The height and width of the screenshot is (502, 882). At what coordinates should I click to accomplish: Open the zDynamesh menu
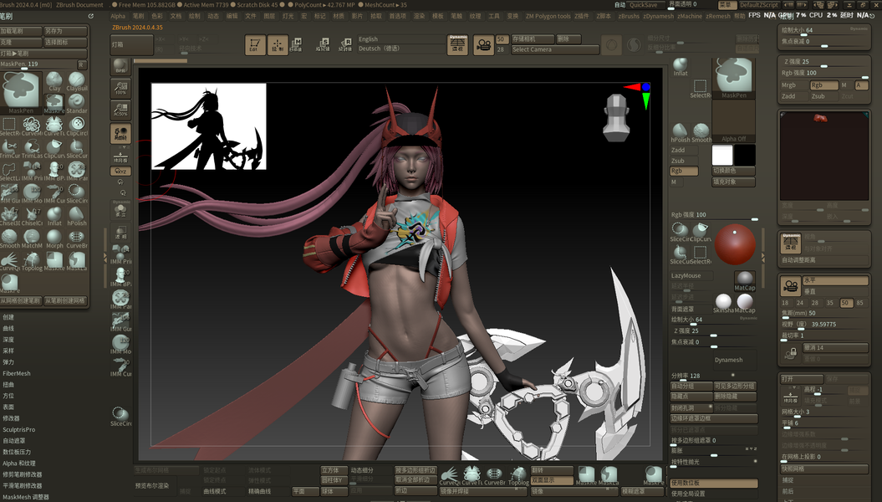[x=658, y=17]
